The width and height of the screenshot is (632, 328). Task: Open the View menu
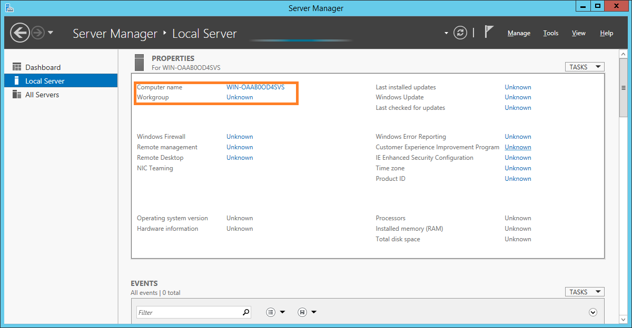click(578, 33)
